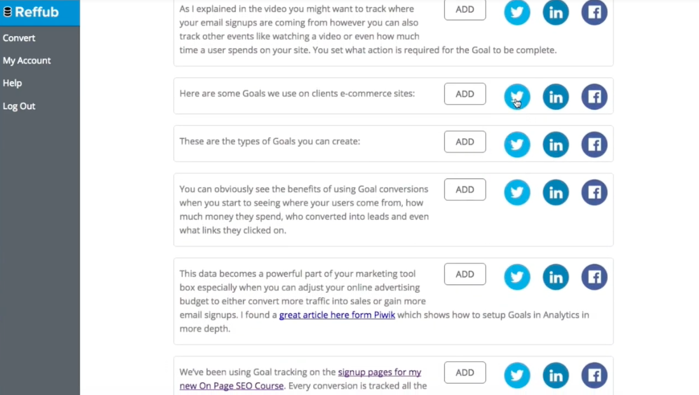Tweet the 'benefits of Goal conversions' paragraph
The image size is (699, 395).
coord(517,192)
